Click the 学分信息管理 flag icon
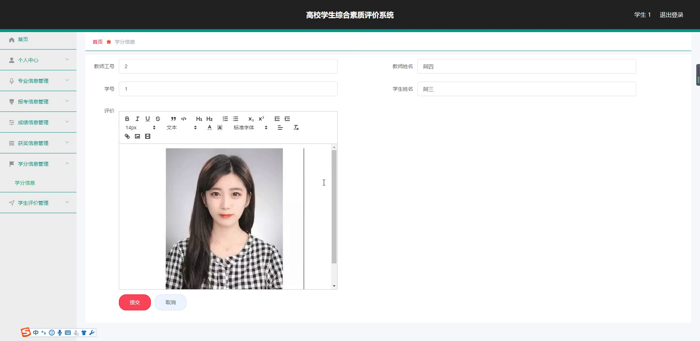The height and width of the screenshot is (341, 700). (x=12, y=164)
